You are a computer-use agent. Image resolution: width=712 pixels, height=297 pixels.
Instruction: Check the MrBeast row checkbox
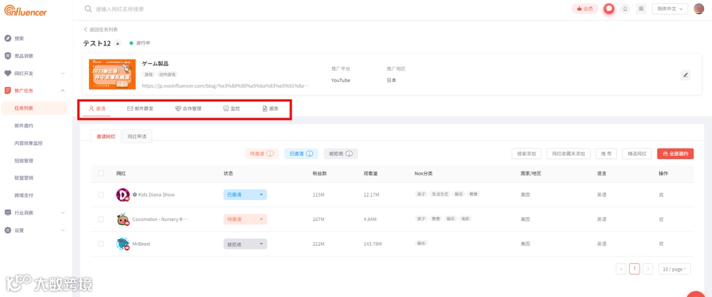click(101, 244)
